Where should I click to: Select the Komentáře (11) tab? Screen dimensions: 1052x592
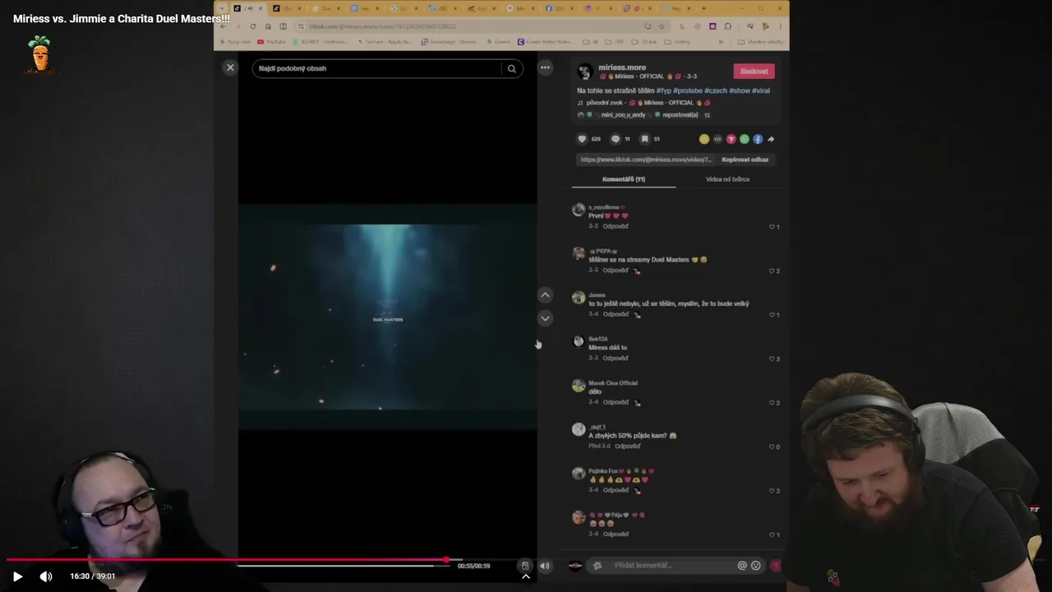pos(624,179)
